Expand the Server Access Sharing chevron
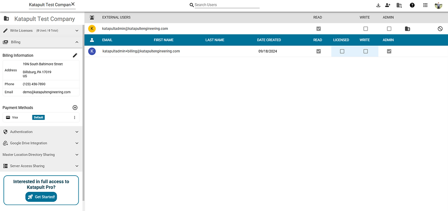The width and height of the screenshot is (448, 211). 77,166
